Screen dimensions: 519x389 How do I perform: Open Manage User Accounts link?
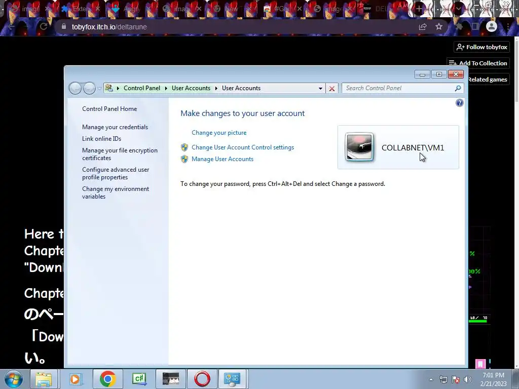223,159
